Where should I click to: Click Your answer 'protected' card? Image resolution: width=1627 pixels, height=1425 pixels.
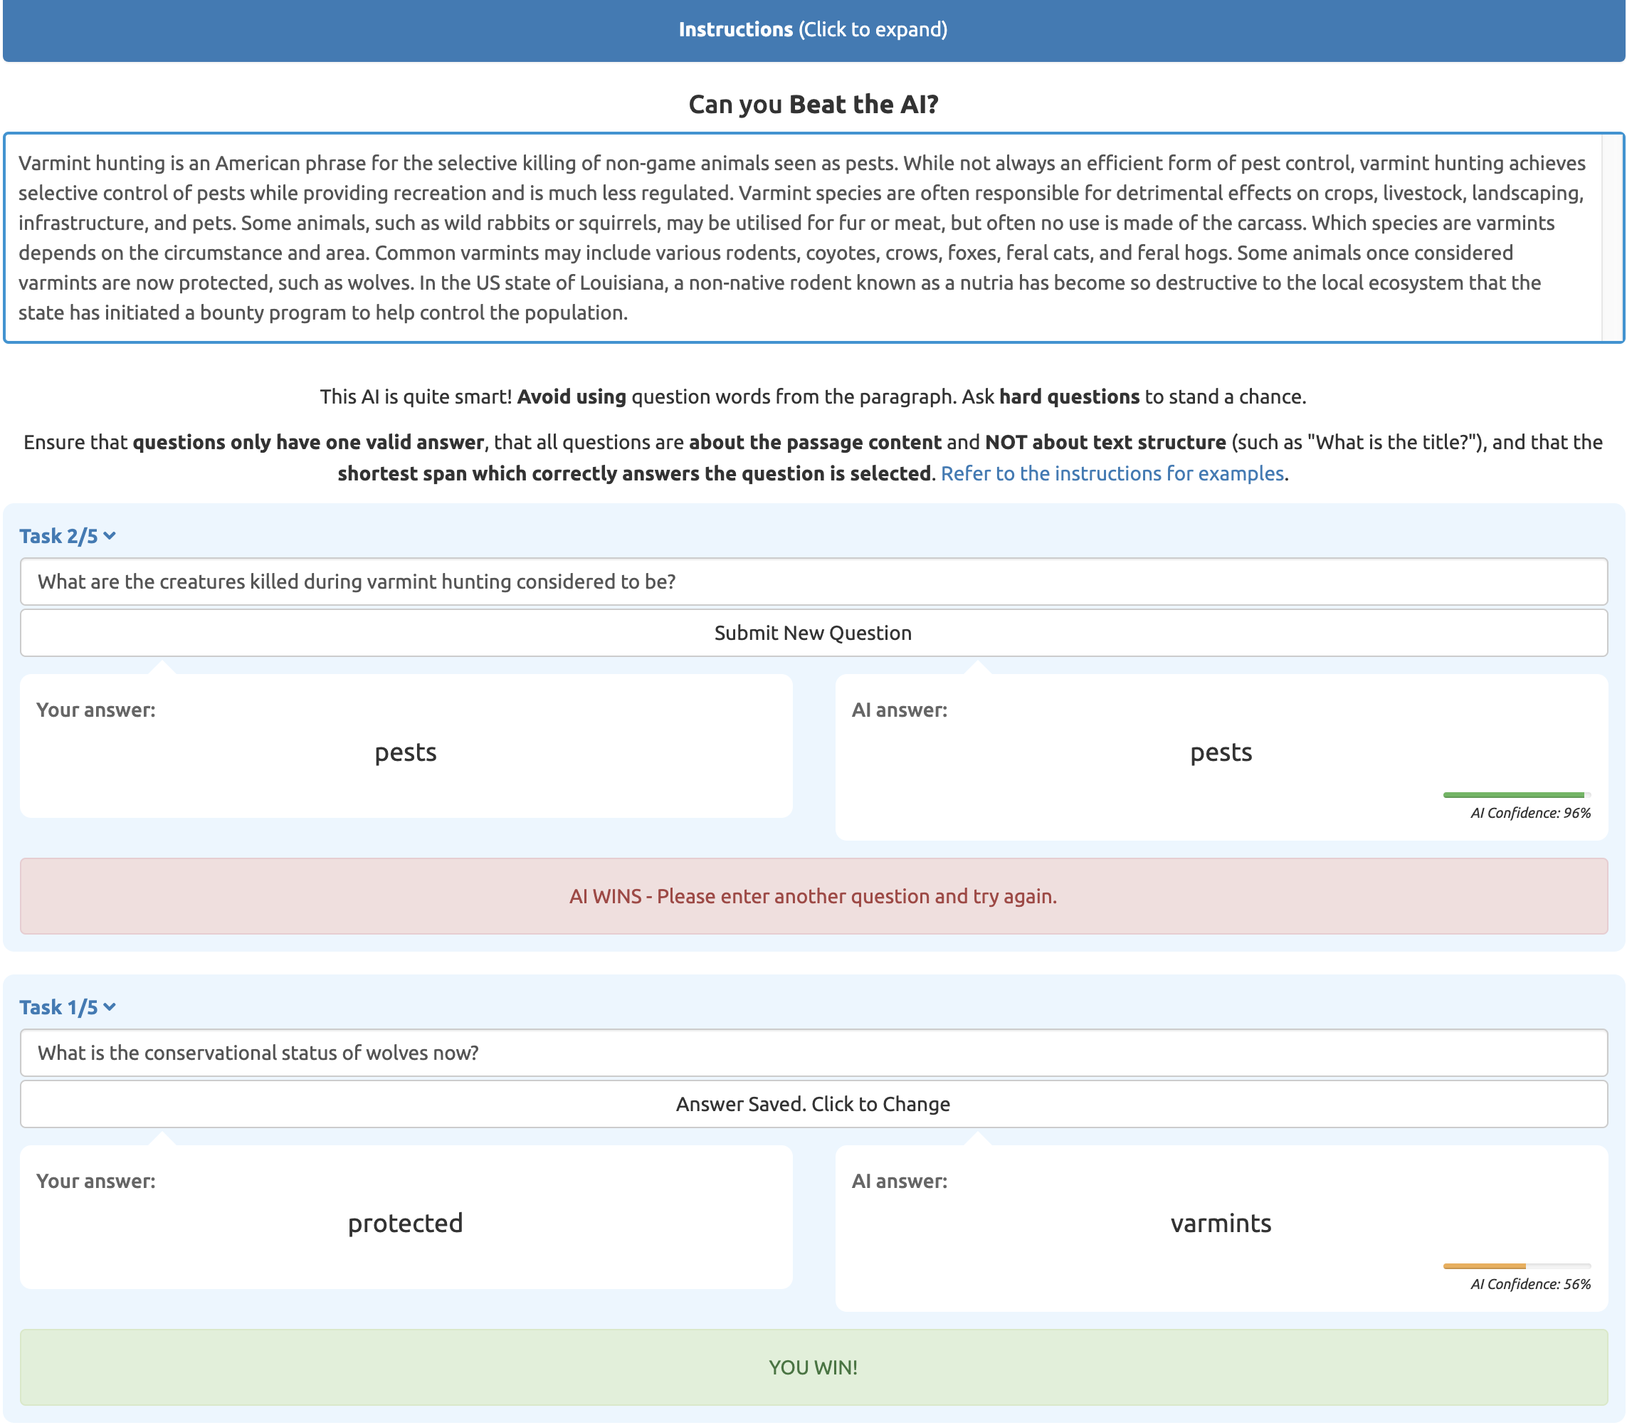(x=406, y=1216)
